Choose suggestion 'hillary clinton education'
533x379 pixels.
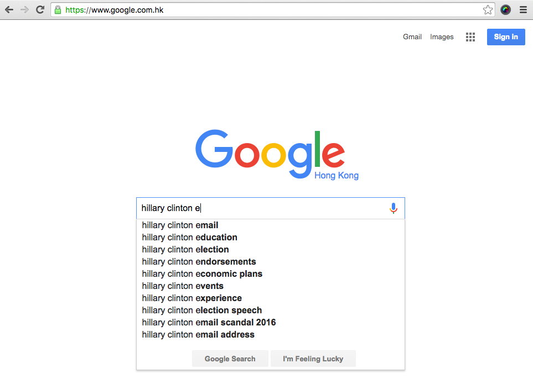(x=271, y=238)
